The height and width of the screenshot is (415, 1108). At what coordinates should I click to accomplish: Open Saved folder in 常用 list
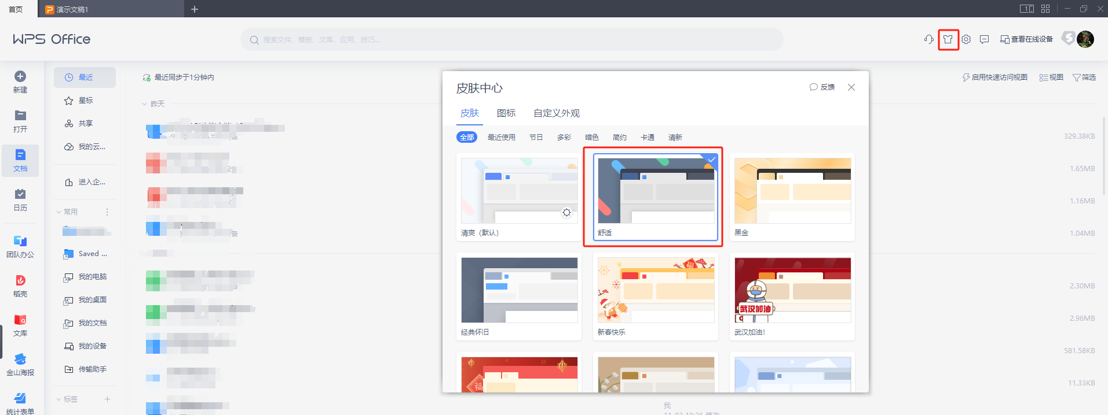pyautogui.click(x=85, y=254)
